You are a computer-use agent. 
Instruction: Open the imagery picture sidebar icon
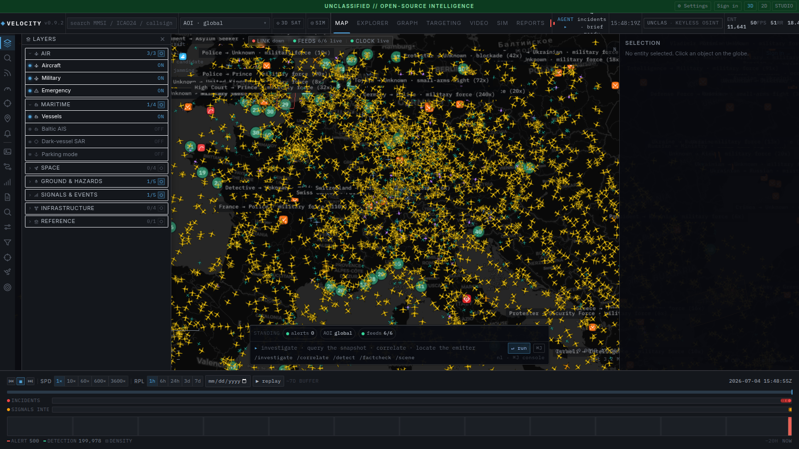tap(7, 151)
